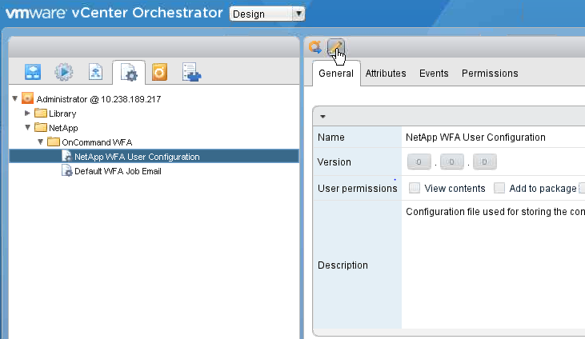This screenshot has width=585, height=339.
Task: Switch to the Events tab
Action: 434,73
